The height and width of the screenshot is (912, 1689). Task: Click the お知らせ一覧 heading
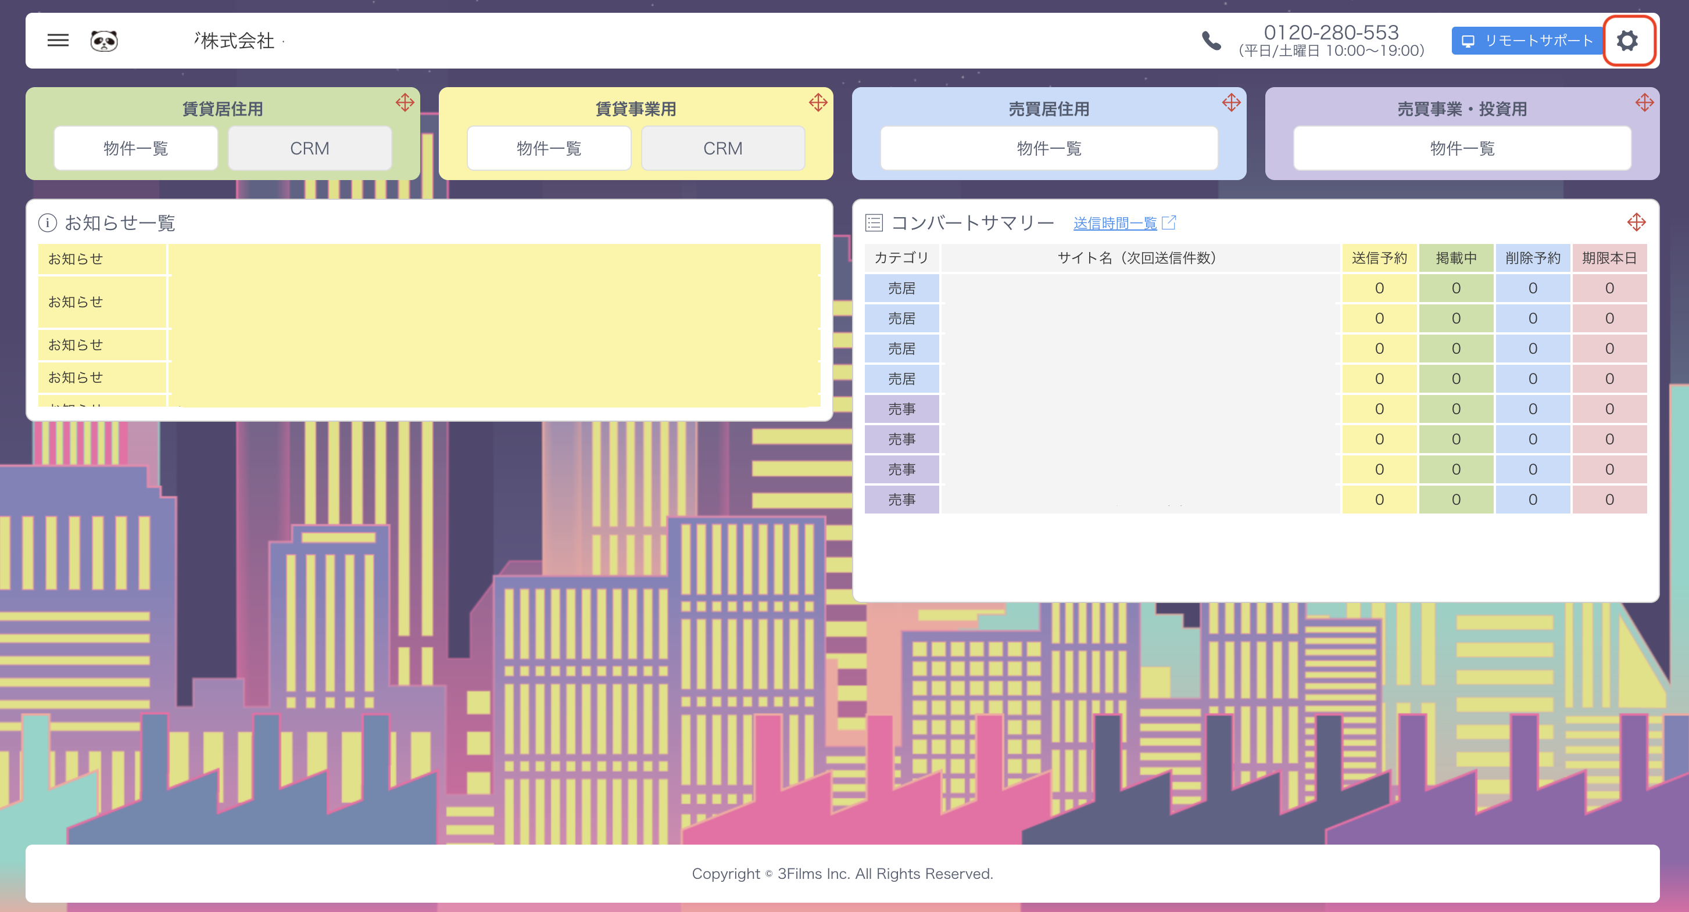120,222
